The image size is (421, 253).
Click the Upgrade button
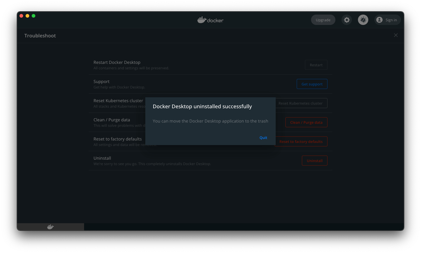[323, 20]
